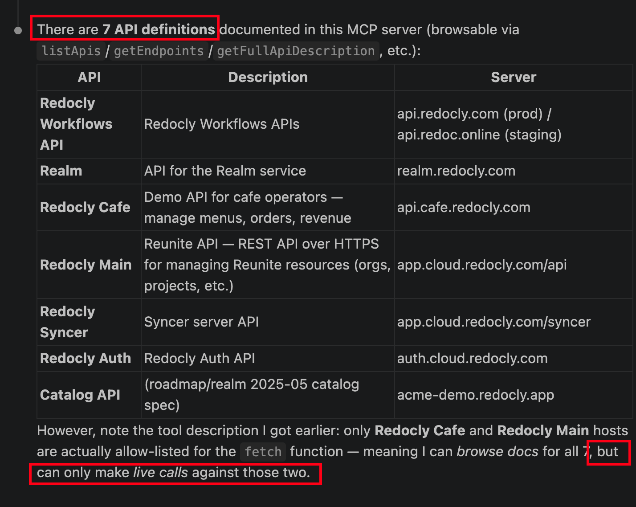
Task: Click the API column header
Action: point(89,77)
